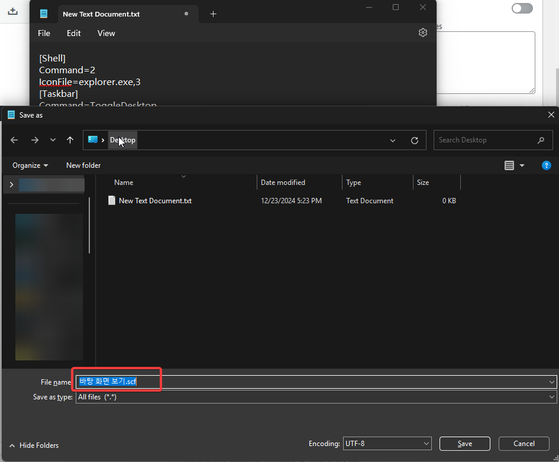Click the New folder button
Image resolution: width=559 pixels, height=462 pixels.
tap(83, 165)
